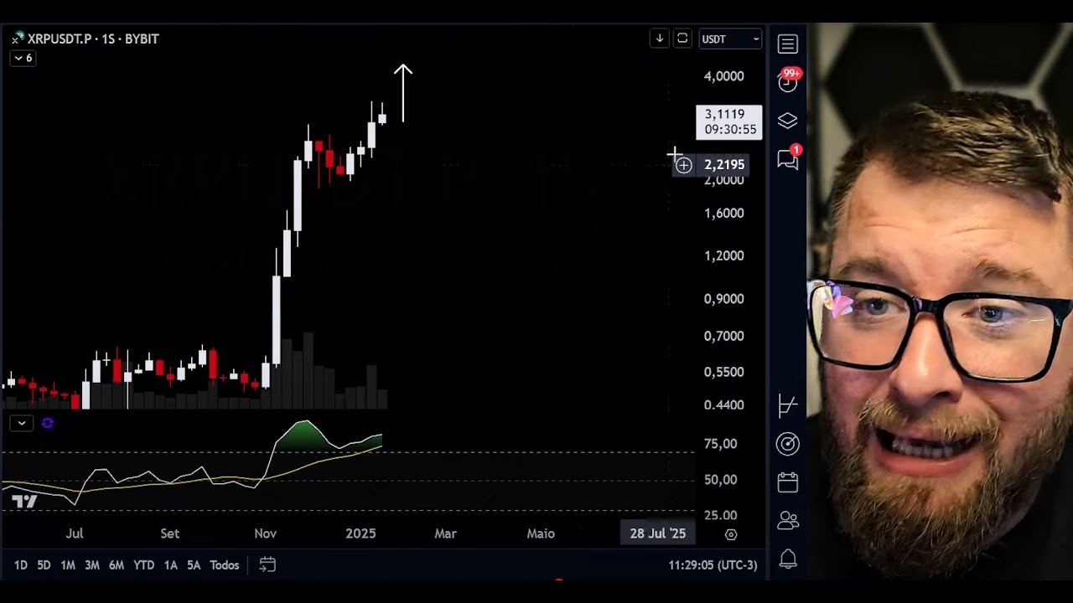Click the 2025 label on time axis

coord(360,533)
